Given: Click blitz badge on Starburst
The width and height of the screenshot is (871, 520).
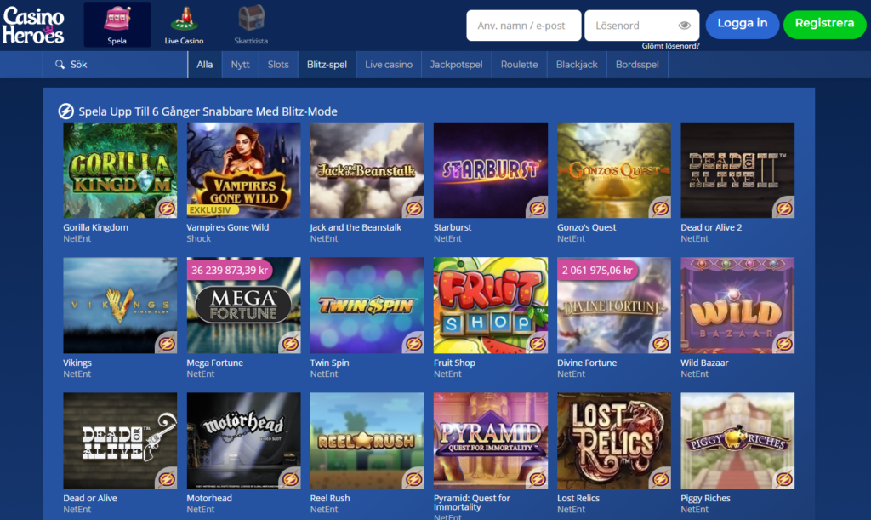Looking at the screenshot, I should [537, 208].
